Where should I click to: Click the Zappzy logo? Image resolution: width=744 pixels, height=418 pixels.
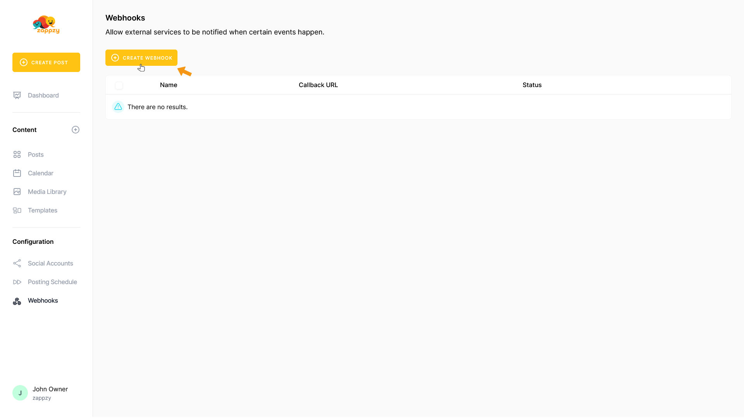click(x=46, y=25)
